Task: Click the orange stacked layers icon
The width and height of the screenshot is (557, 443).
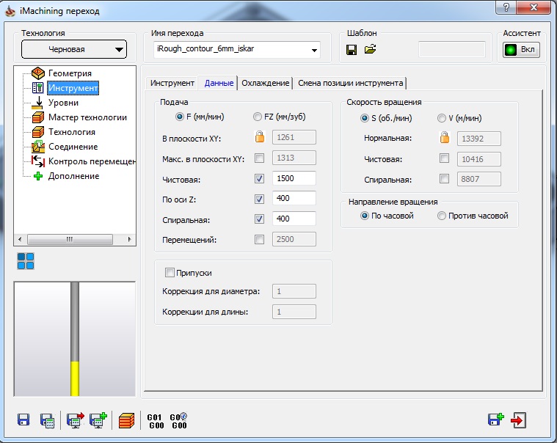Action: coord(126,421)
